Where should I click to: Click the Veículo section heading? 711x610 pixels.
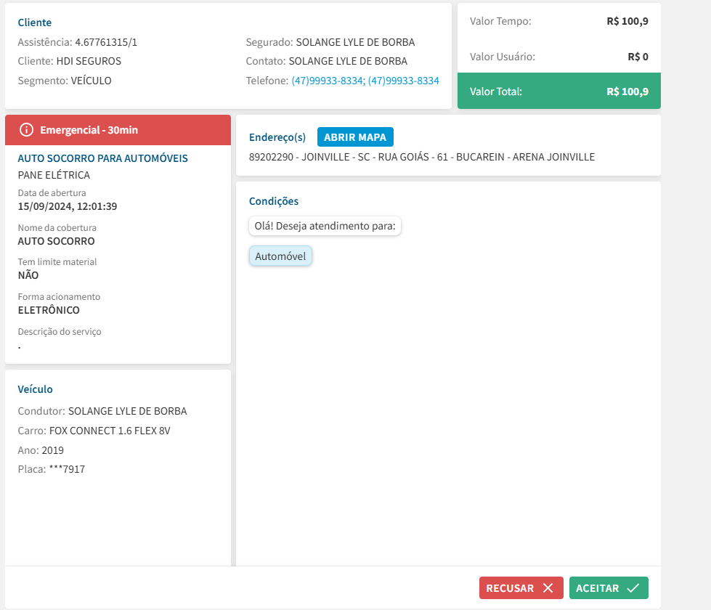point(35,389)
